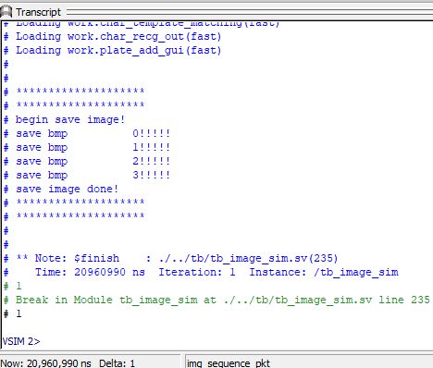Screen dimensions: 433x368
Task: Click 'Instance: /tb_image_sim' text
Action: 324,272
